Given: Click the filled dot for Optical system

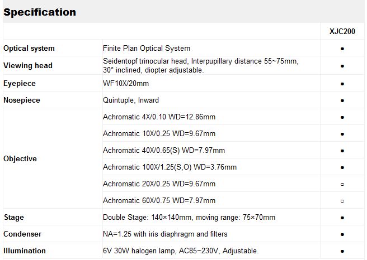Looking at the screenshot, I should pos(342,49).
